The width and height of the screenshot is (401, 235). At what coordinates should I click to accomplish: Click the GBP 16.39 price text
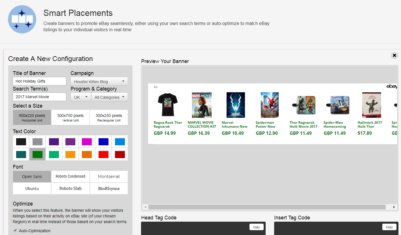[x=199, y=133]
